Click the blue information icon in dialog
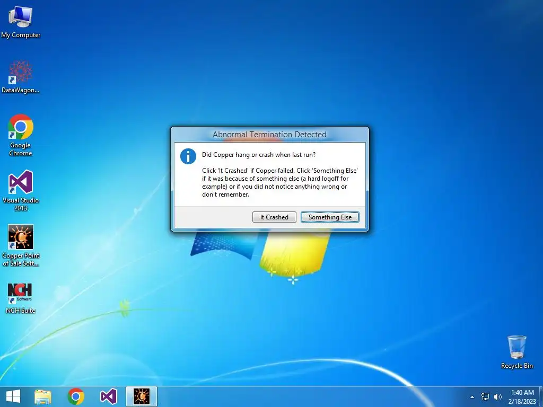Viewport: 543px width, 407px height. [188, 156]
